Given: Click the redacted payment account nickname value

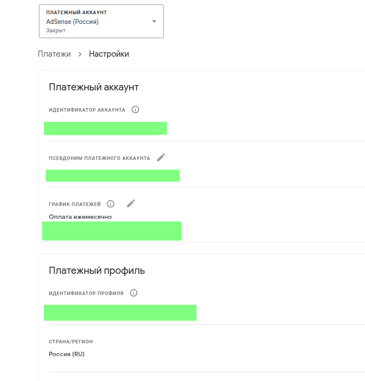Looking at the screenshot, I should tap(112, 175).
